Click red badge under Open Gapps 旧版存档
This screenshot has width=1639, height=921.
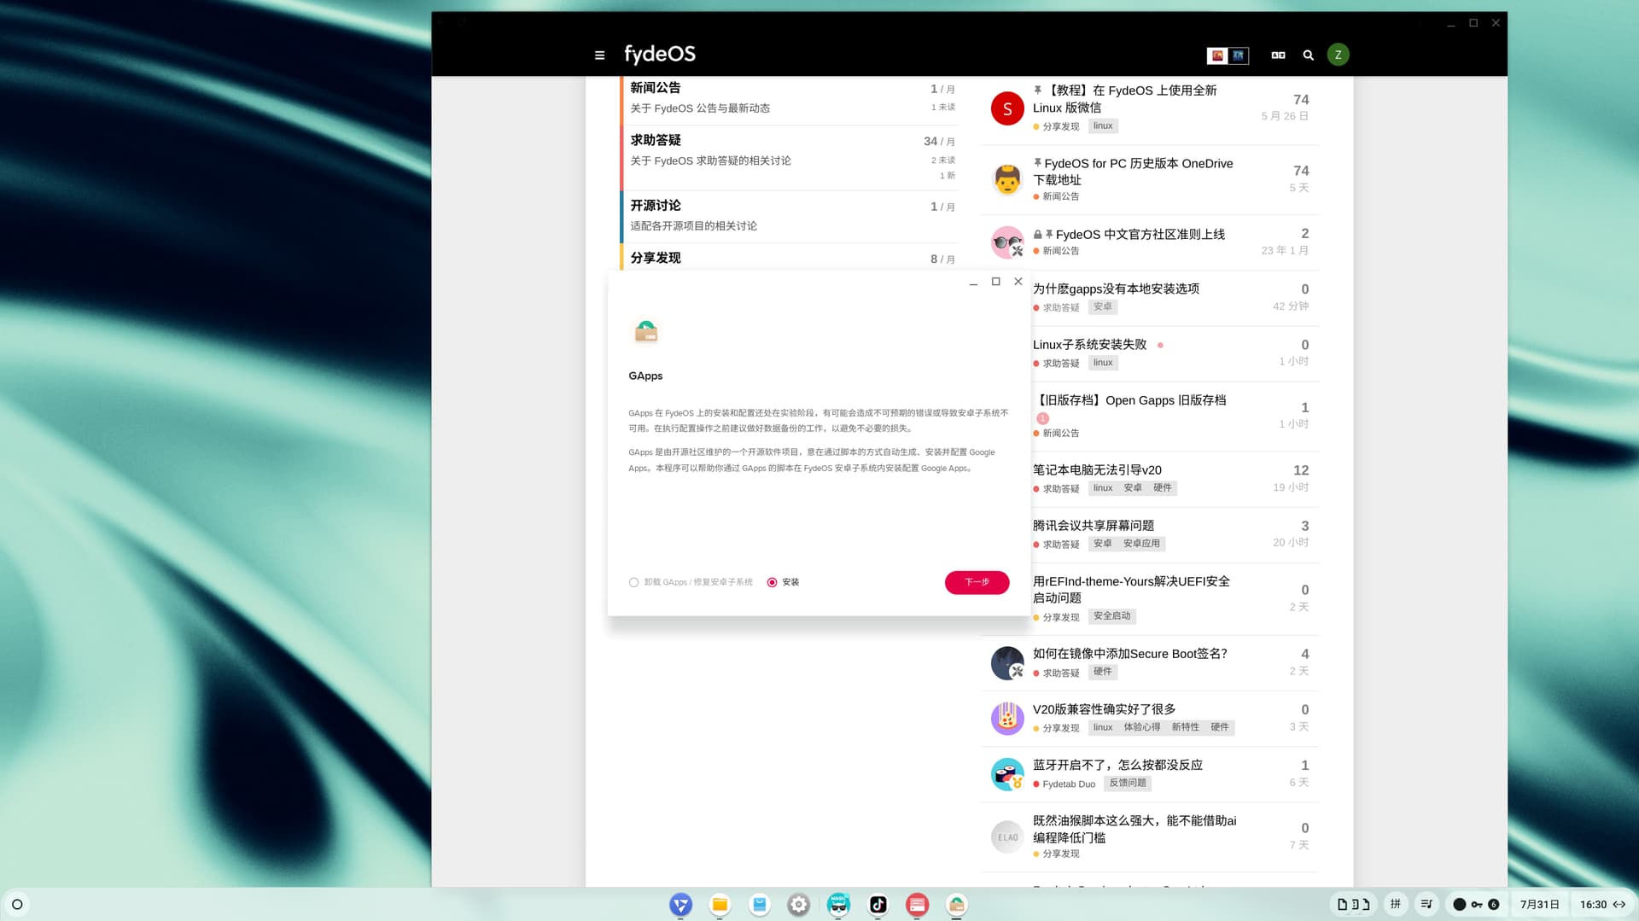click(1042, 418)
